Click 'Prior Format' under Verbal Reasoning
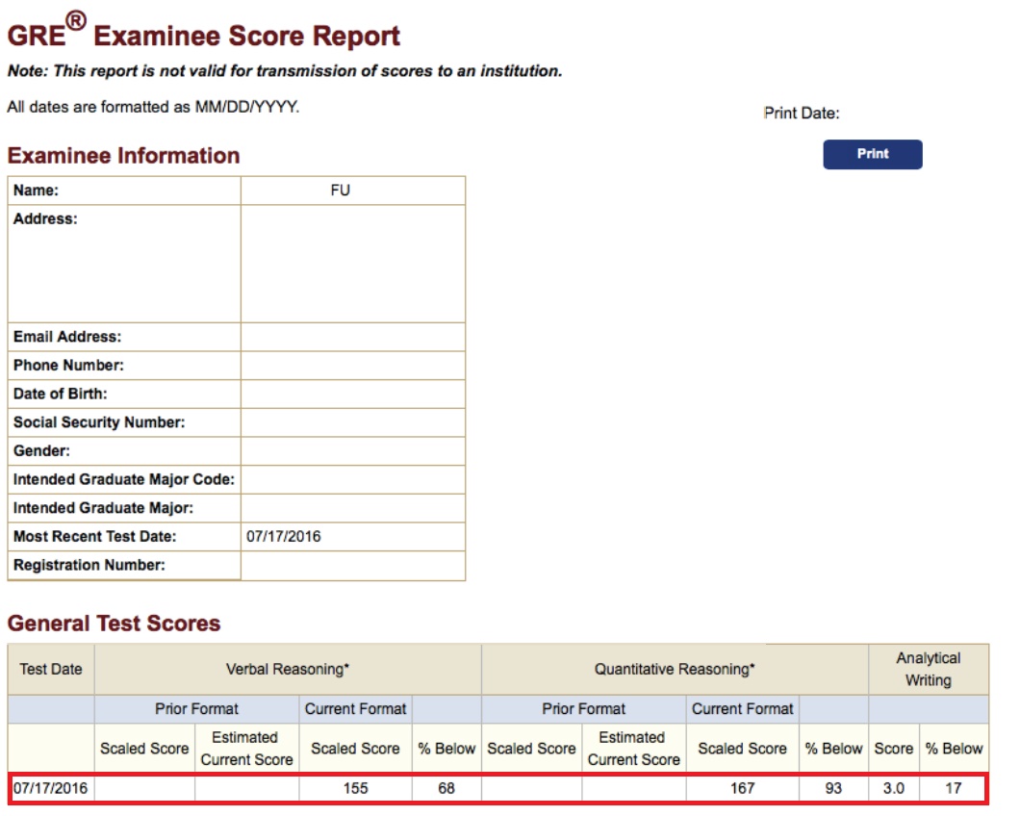Screen dimensions: 1020x816 pyautogui.click(x=196, y=708)
